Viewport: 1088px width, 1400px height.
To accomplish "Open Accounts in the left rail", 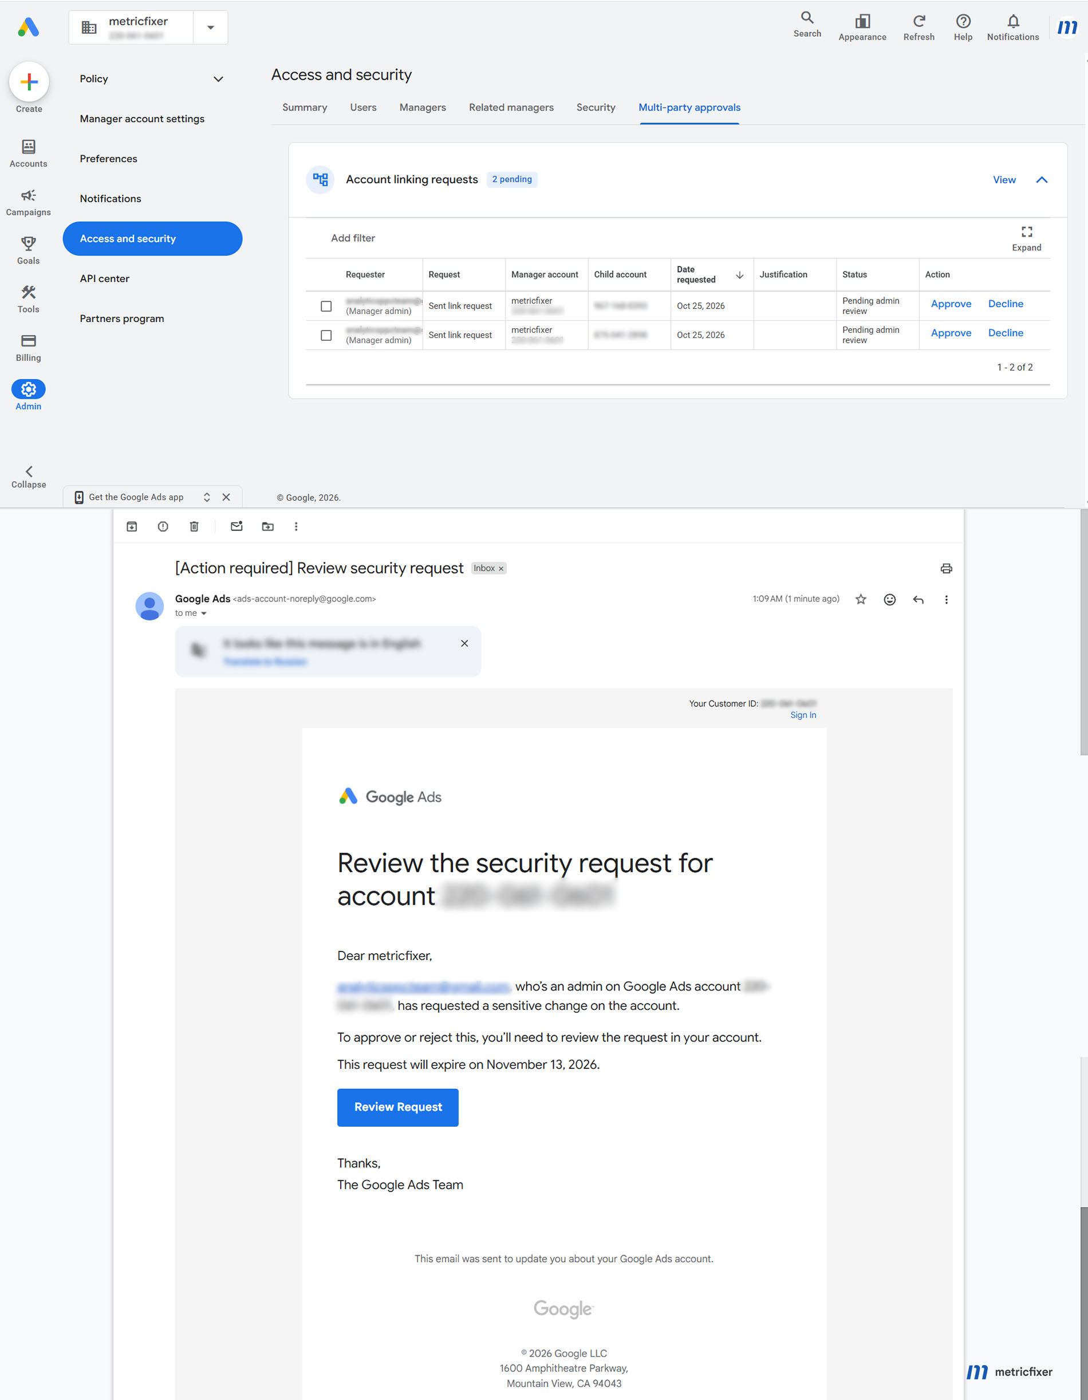I will (x=28, y=154).
